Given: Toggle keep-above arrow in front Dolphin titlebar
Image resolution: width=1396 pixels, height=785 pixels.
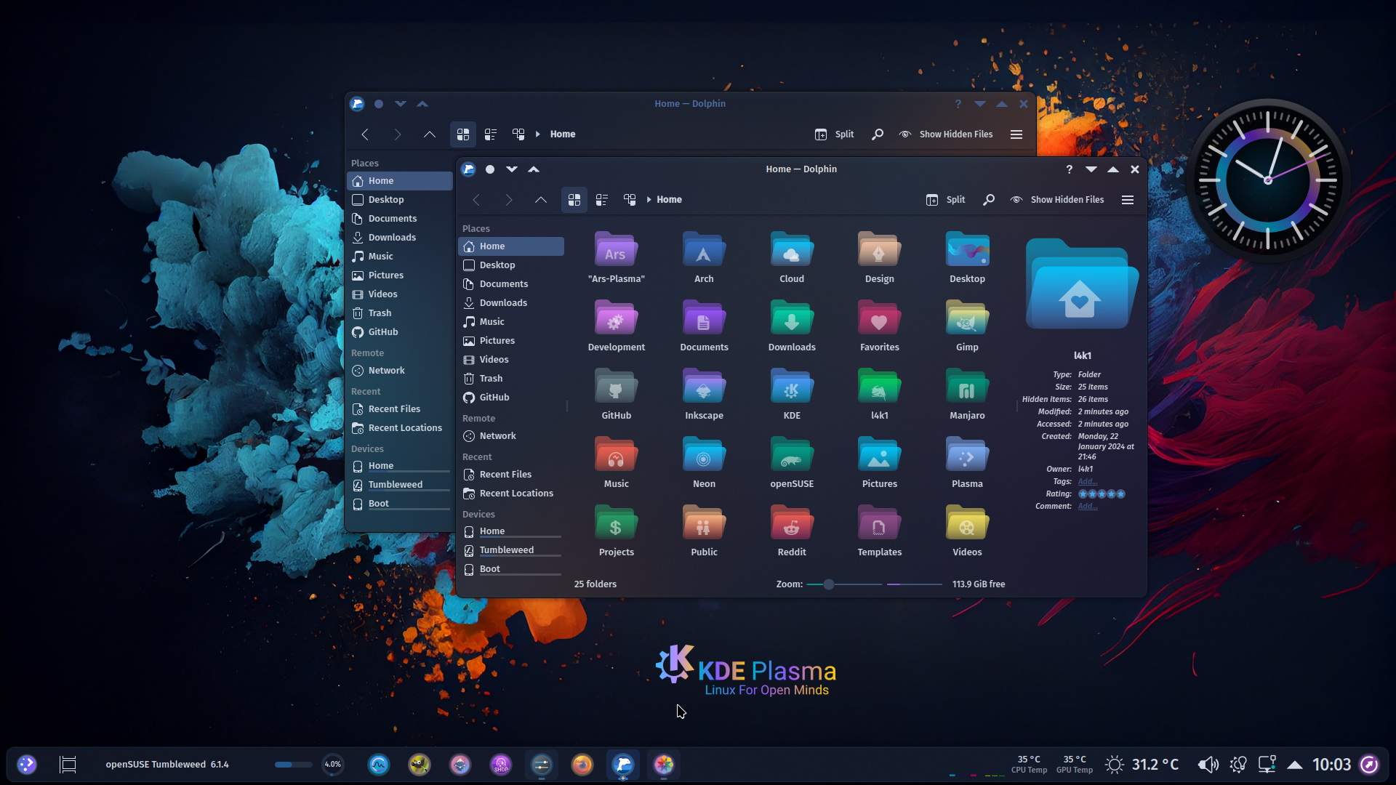Looking at the screenshot, I should pyautogui.click(x=534, y=169).
